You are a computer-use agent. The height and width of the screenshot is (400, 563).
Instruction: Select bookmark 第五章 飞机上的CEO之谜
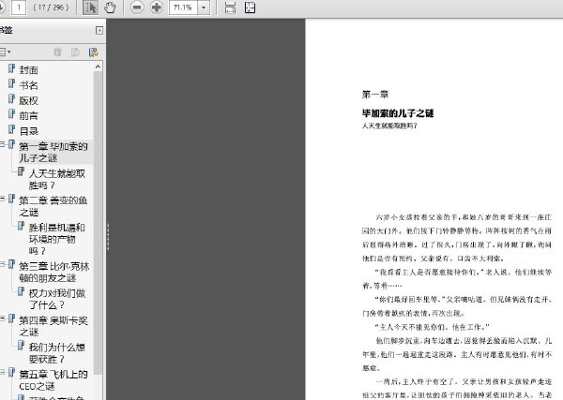click(53, 380)
